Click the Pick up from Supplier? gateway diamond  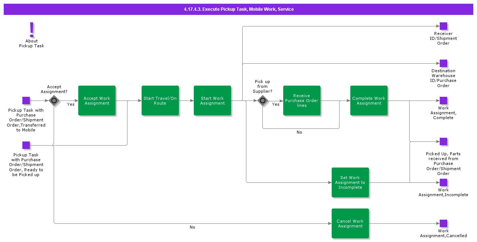263,101
